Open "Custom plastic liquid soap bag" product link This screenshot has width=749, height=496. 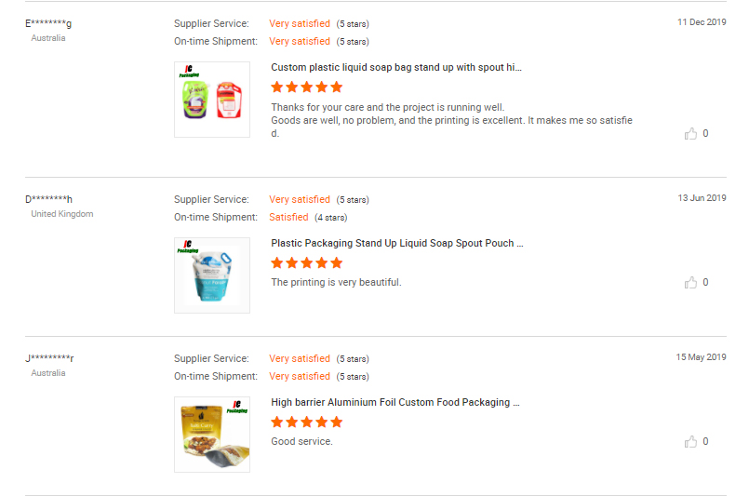point(396,67)
